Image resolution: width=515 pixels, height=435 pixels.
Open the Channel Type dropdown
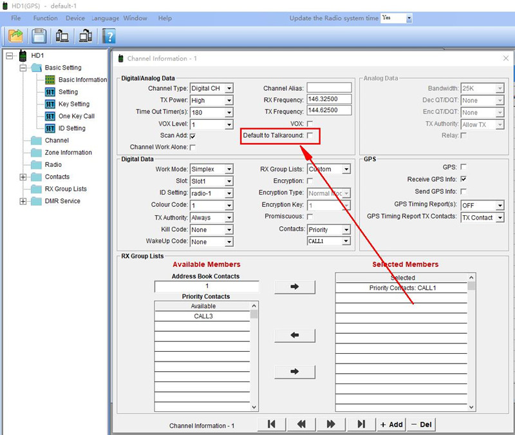point(229,88)
